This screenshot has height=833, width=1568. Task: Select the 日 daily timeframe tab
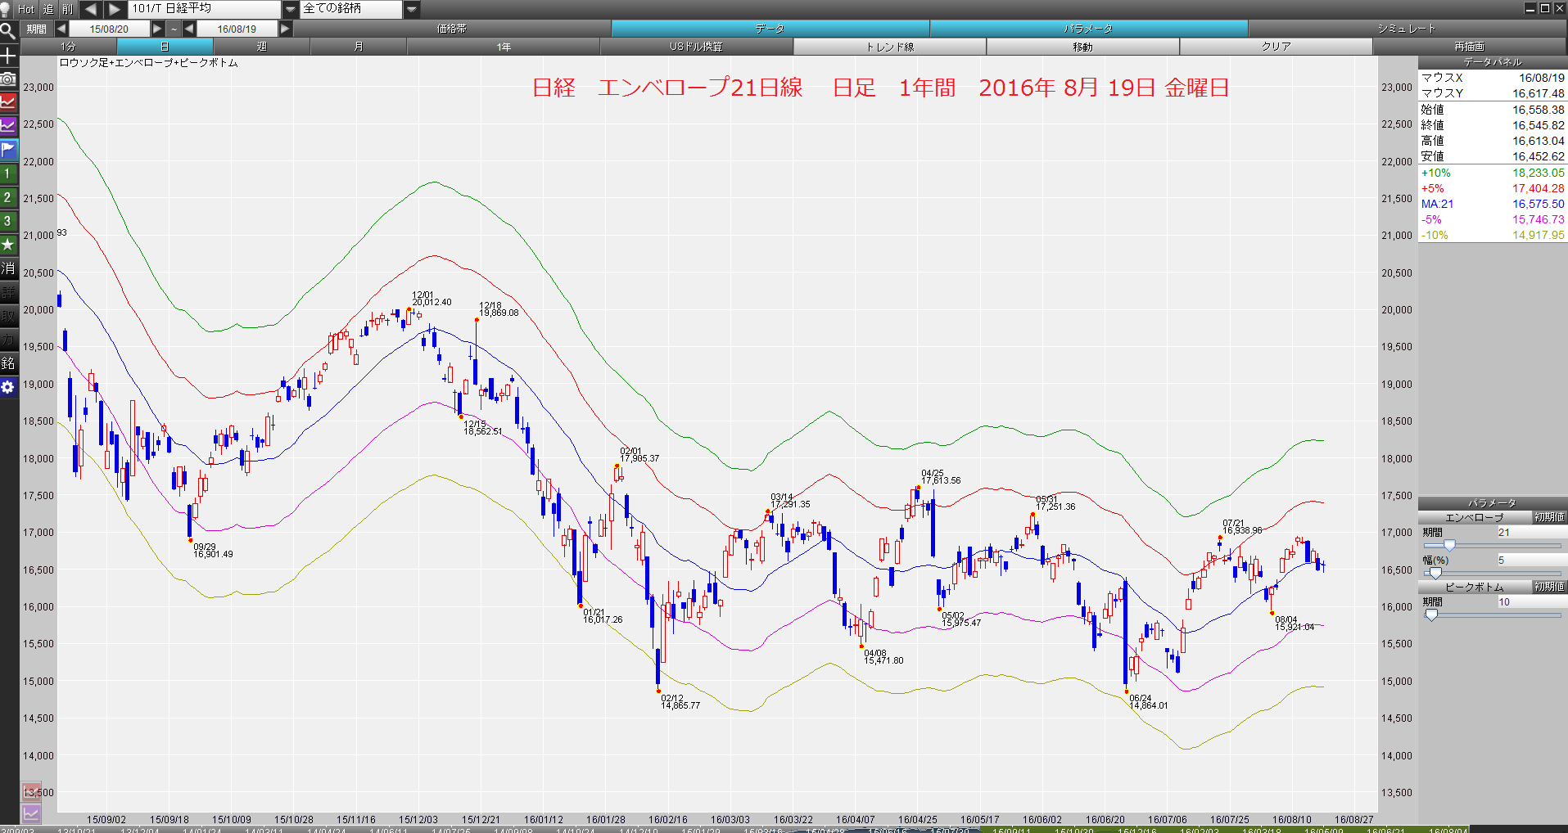click(165, 47)
